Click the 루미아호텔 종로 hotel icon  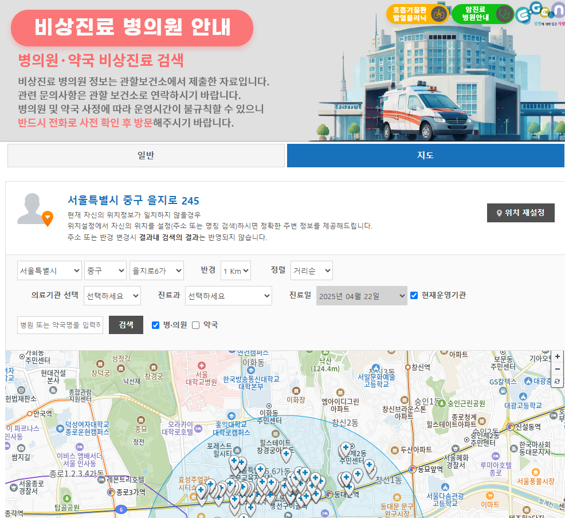click(x=496, y=456)
